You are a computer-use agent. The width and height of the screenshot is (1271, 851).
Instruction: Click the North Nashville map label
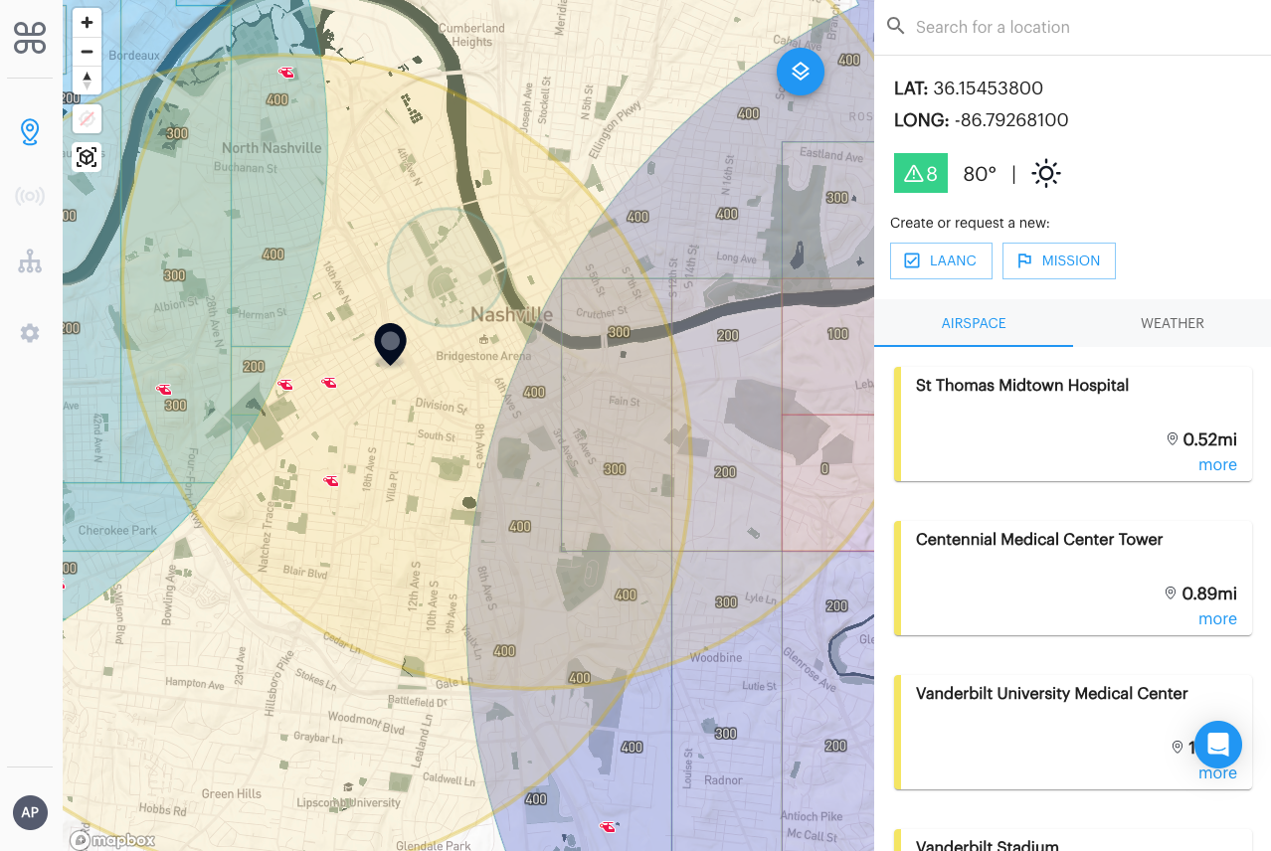272,148
